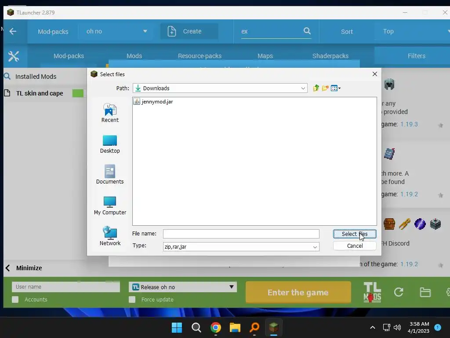Open TL Mods icon
The height and width of the screenshot is (338, 450).
[372, 292]
